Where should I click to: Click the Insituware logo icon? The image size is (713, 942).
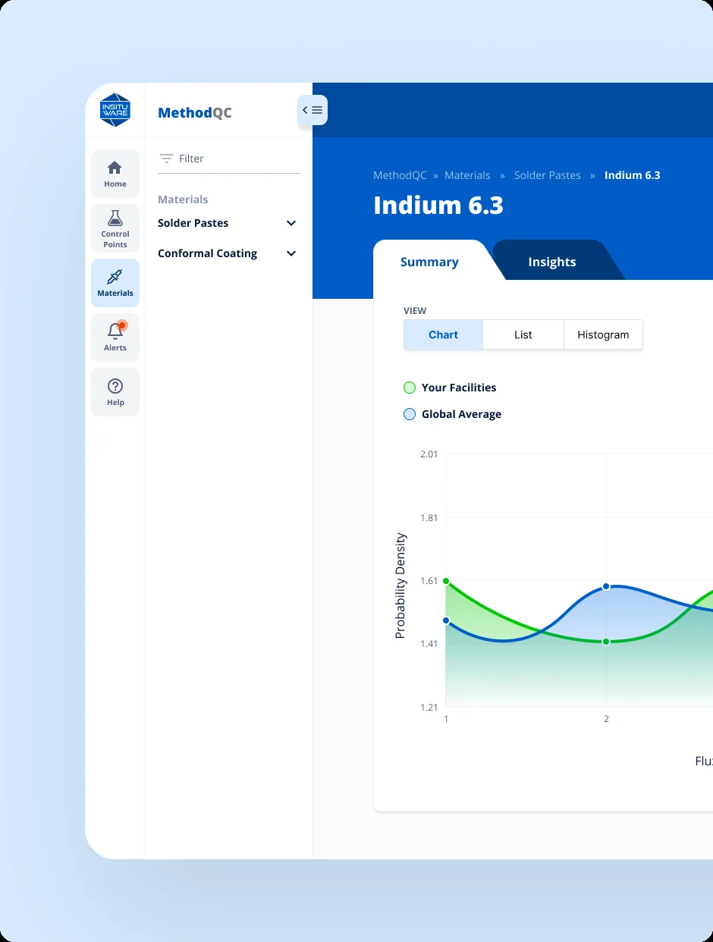115,110
